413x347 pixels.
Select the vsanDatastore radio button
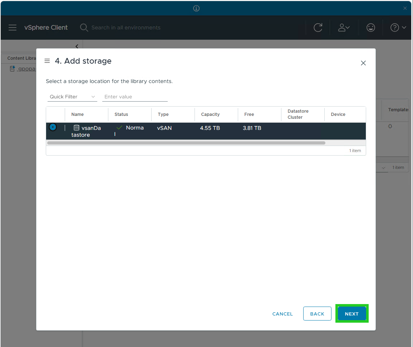coord(53,127)
